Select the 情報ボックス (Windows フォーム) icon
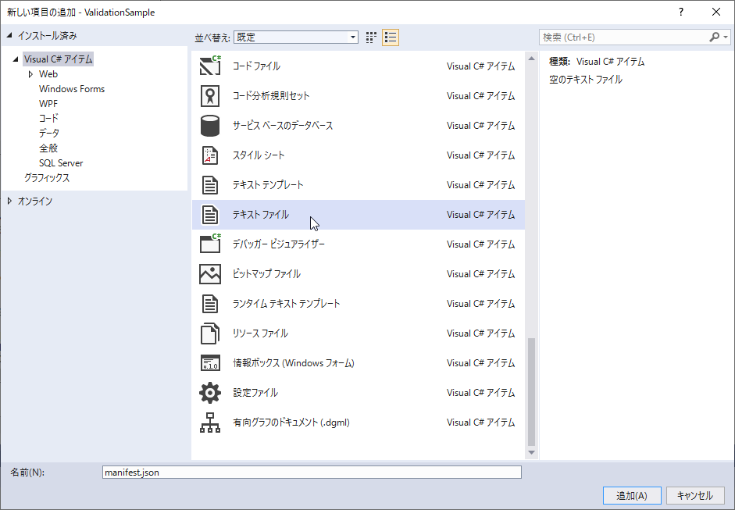 click(210, 362)
